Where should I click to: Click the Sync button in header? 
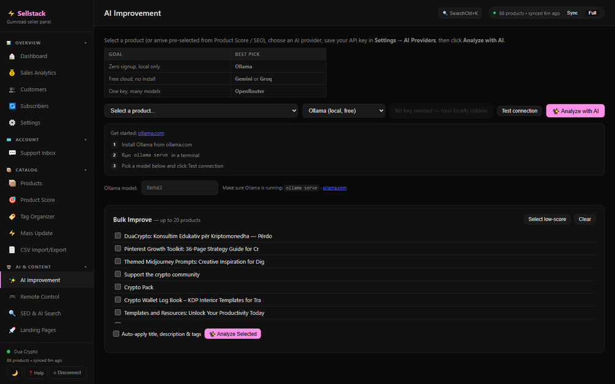pos(572,13)
